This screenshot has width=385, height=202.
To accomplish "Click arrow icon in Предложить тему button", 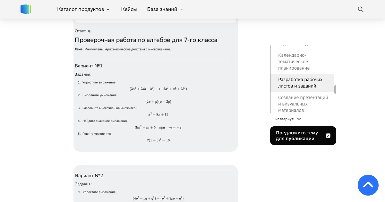I will point(328,136).
